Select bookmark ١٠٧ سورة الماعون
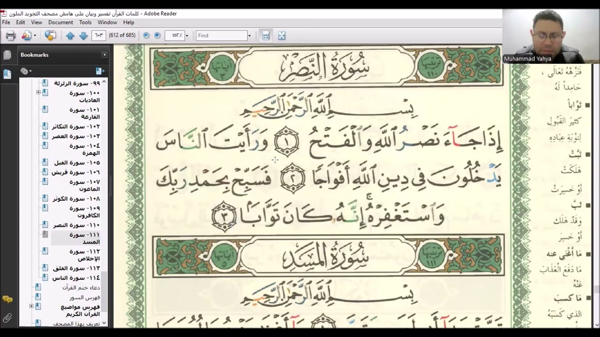Screen dimensions: 600x337 (x=84, y=185)
